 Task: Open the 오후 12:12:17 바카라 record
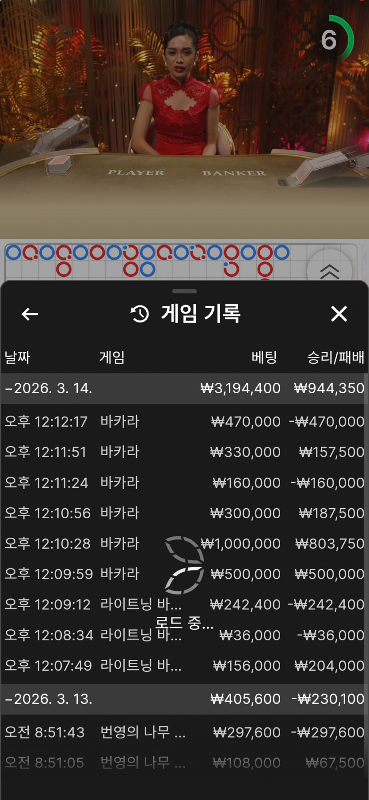click(184, 421)
